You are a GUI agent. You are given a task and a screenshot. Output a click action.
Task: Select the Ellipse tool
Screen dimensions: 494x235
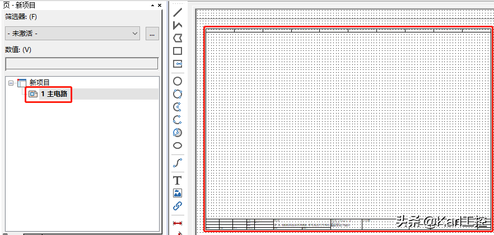pos(178,145)
